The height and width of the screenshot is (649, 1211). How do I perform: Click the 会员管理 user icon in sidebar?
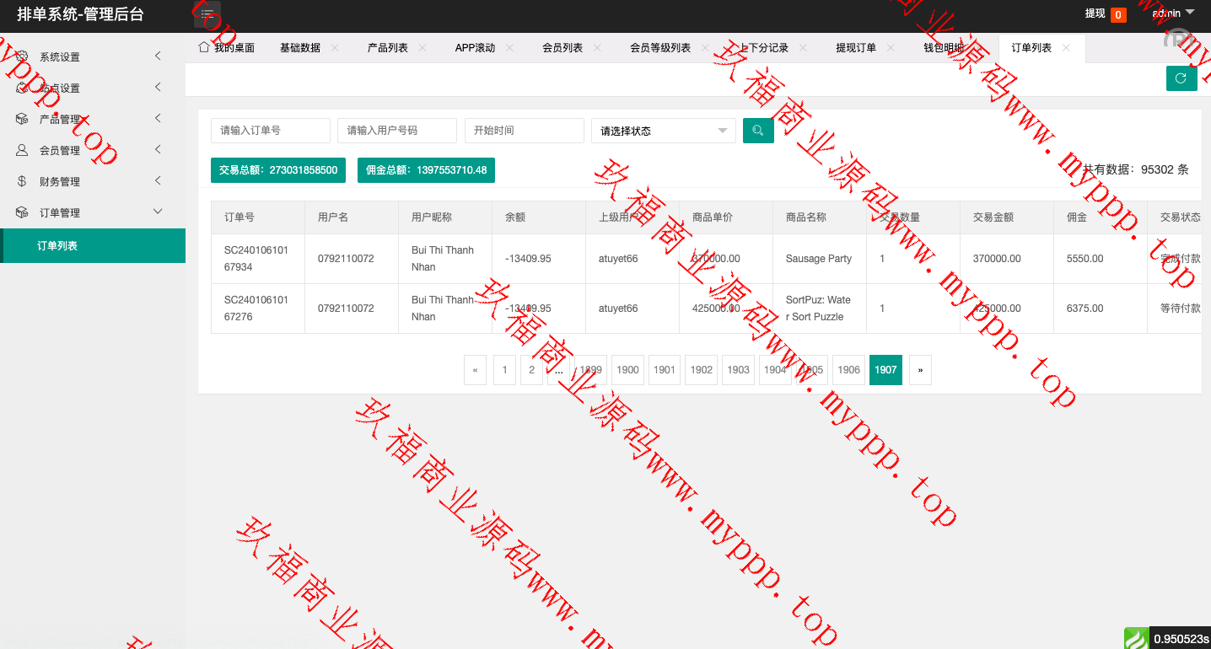click(22, 150)
